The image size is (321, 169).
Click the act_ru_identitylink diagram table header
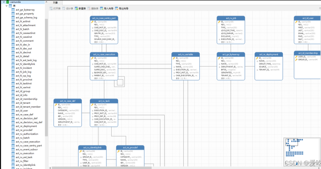pos(92,148)
